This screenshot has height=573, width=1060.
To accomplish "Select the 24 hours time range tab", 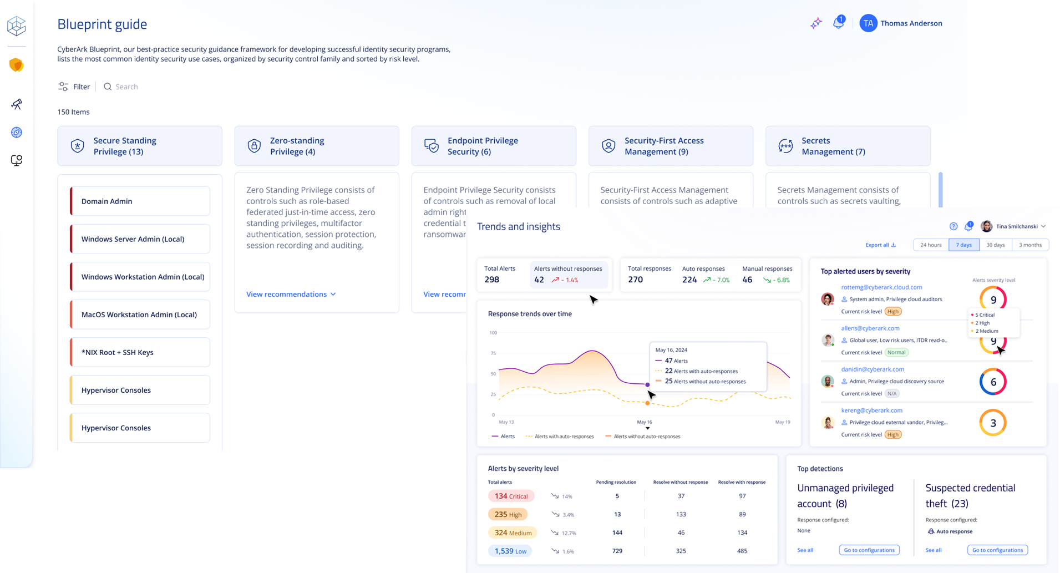I will coord(931,245).
